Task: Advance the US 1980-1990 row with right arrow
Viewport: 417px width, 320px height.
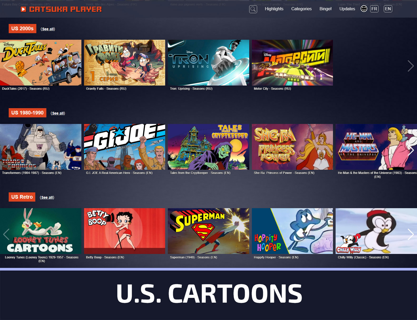Action: click(410, 150)
